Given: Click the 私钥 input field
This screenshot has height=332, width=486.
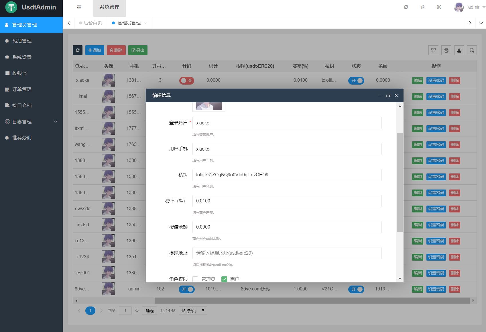Looking at the screenshot, I should tap(287, 175).
